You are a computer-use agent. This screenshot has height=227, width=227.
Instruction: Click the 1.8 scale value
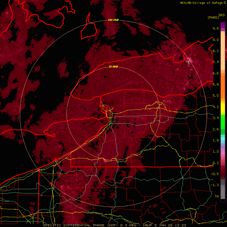216,140
